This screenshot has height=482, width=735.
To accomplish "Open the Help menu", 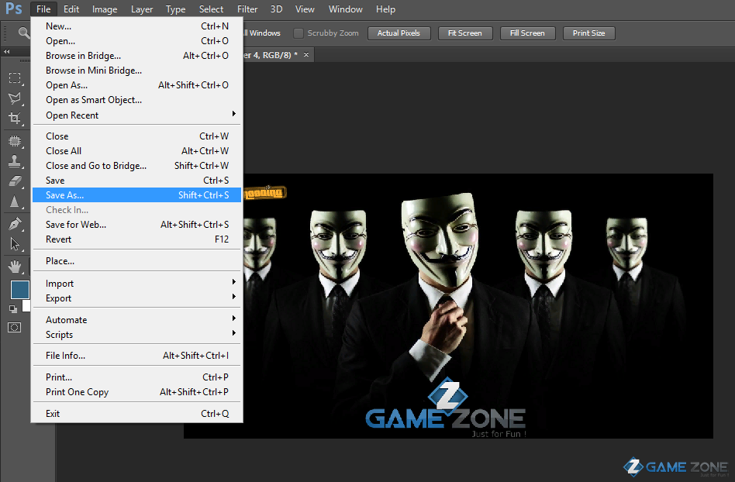I will click(386, 9).
